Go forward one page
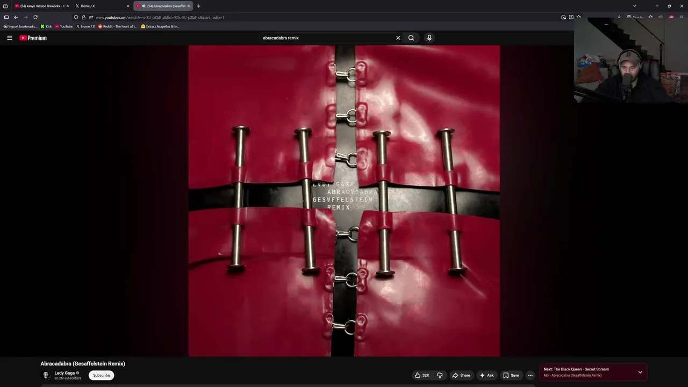The width and height of the screenshot is (688, 387). (x=25, y=17)
